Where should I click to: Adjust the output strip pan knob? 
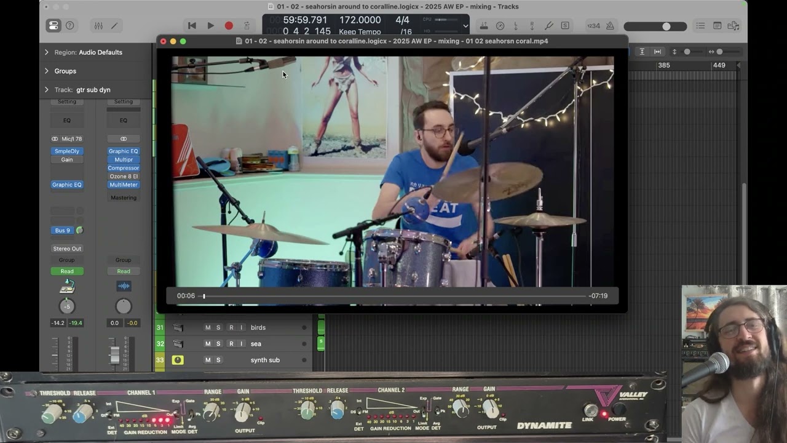click(124, 306)
